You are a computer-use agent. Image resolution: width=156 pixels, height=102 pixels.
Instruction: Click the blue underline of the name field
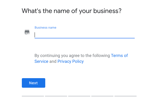coord(85,38)
